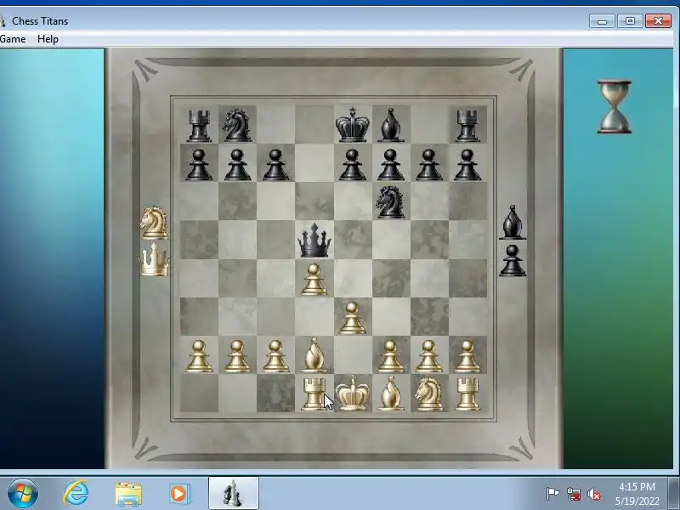Viewport: 680px width, 510px height.
Task: Select the black pawn on a7
Action: [x=199, y=165]
